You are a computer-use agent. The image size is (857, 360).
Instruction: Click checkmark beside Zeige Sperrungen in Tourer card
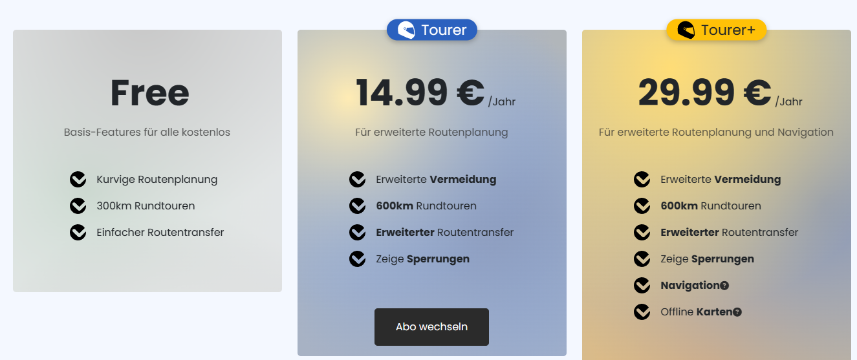(358, 259)
